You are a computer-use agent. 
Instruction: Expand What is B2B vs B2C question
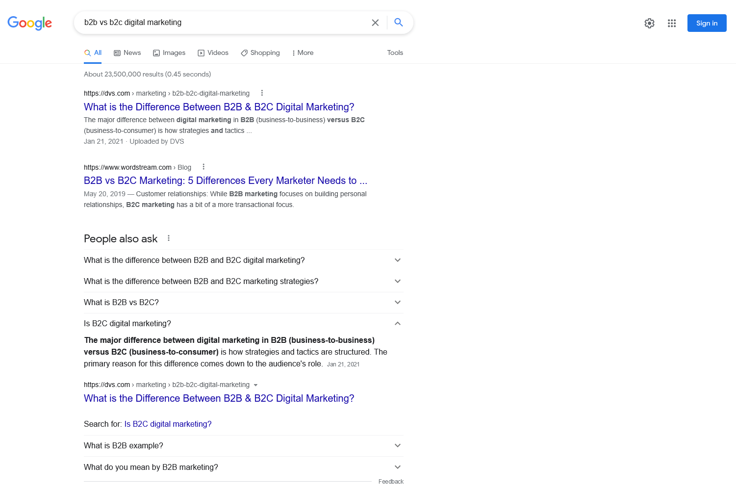pyautogui.click(x=244, y=302)
